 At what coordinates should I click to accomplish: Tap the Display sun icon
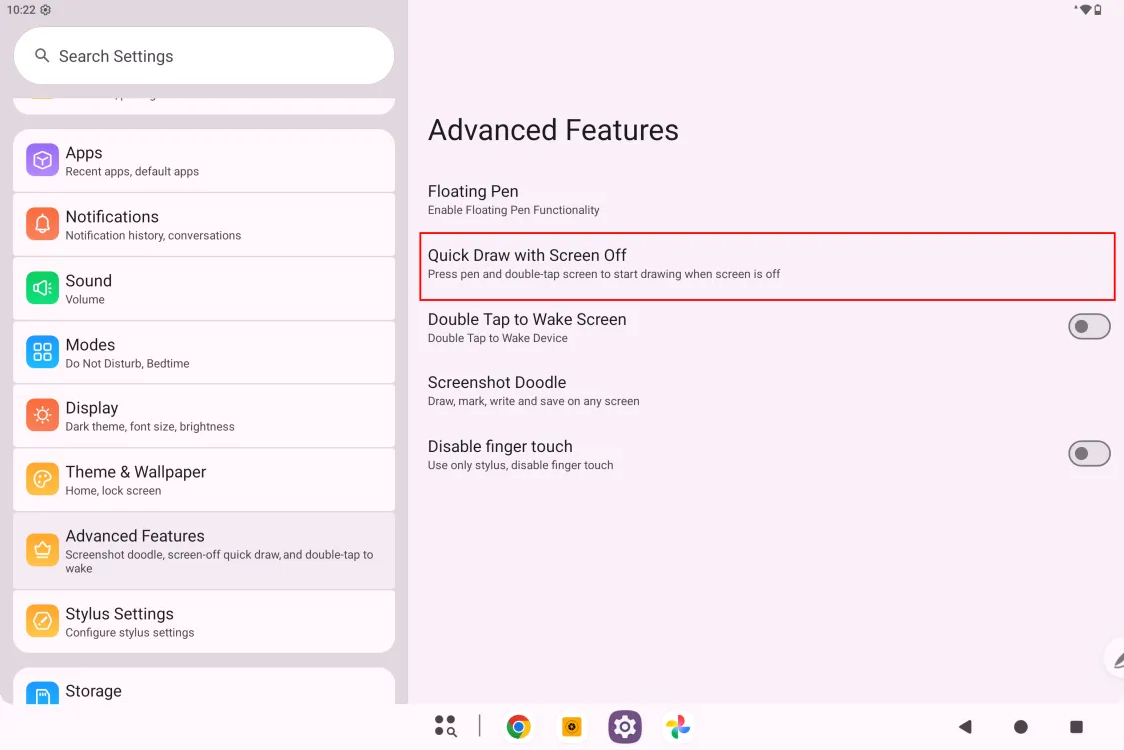click(42, 415)
